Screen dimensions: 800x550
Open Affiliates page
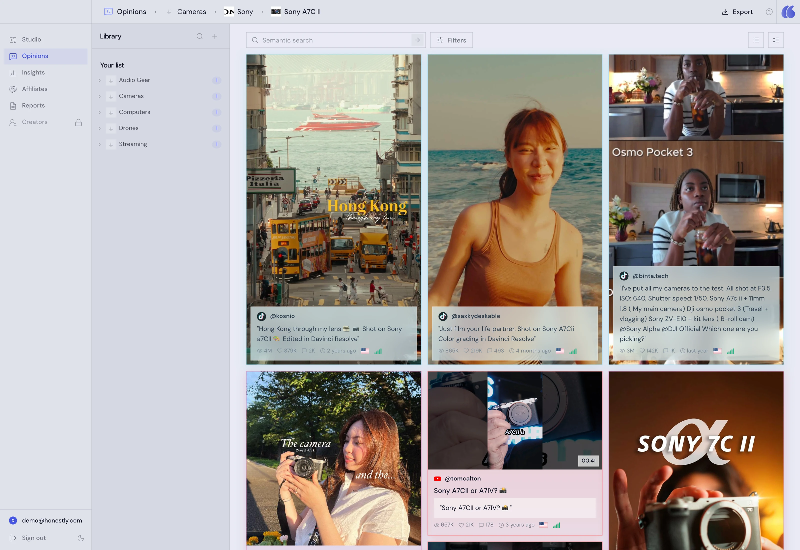click(45, 89)
